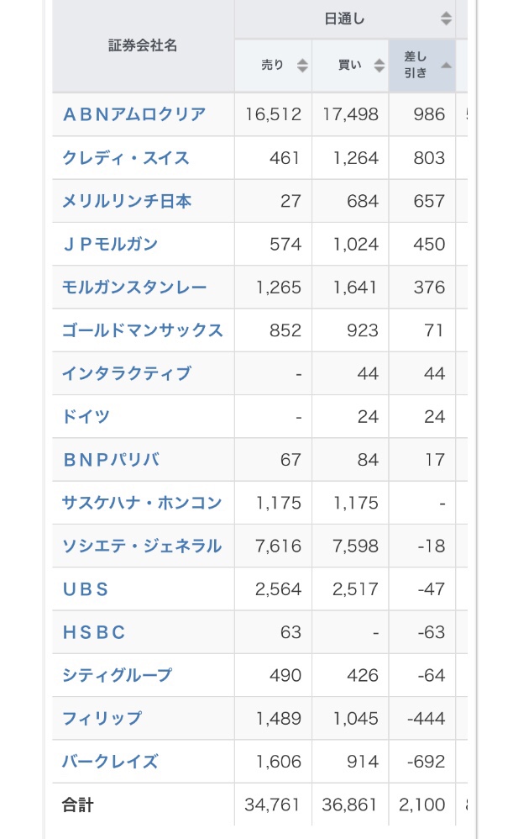Open ソシエテ・ジェネラル link
Viewport: 513px width, 839px height.
[142, 546]
